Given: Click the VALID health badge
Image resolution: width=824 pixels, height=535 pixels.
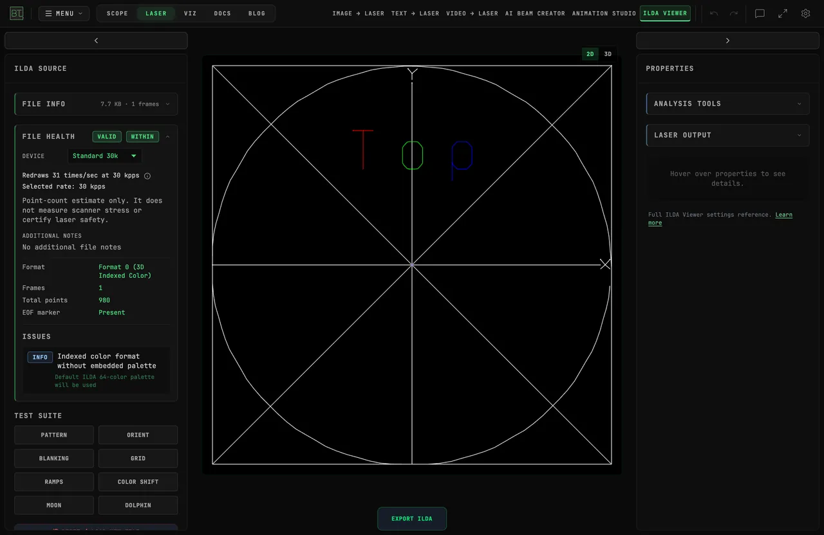Looking at the screenshot, I should click(107, 136).
